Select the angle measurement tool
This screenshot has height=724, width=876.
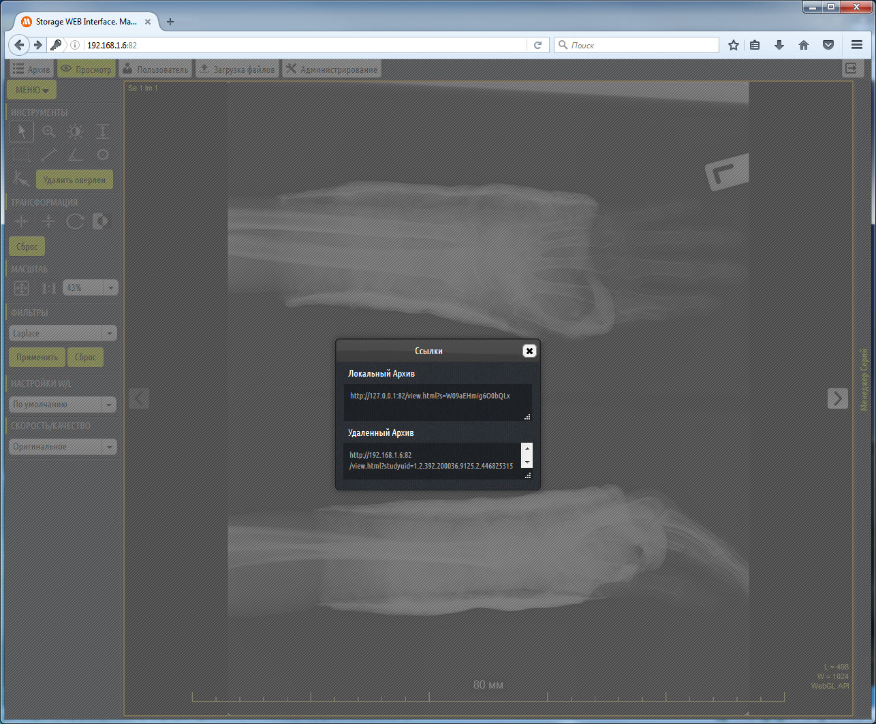(x=75, y=155)
